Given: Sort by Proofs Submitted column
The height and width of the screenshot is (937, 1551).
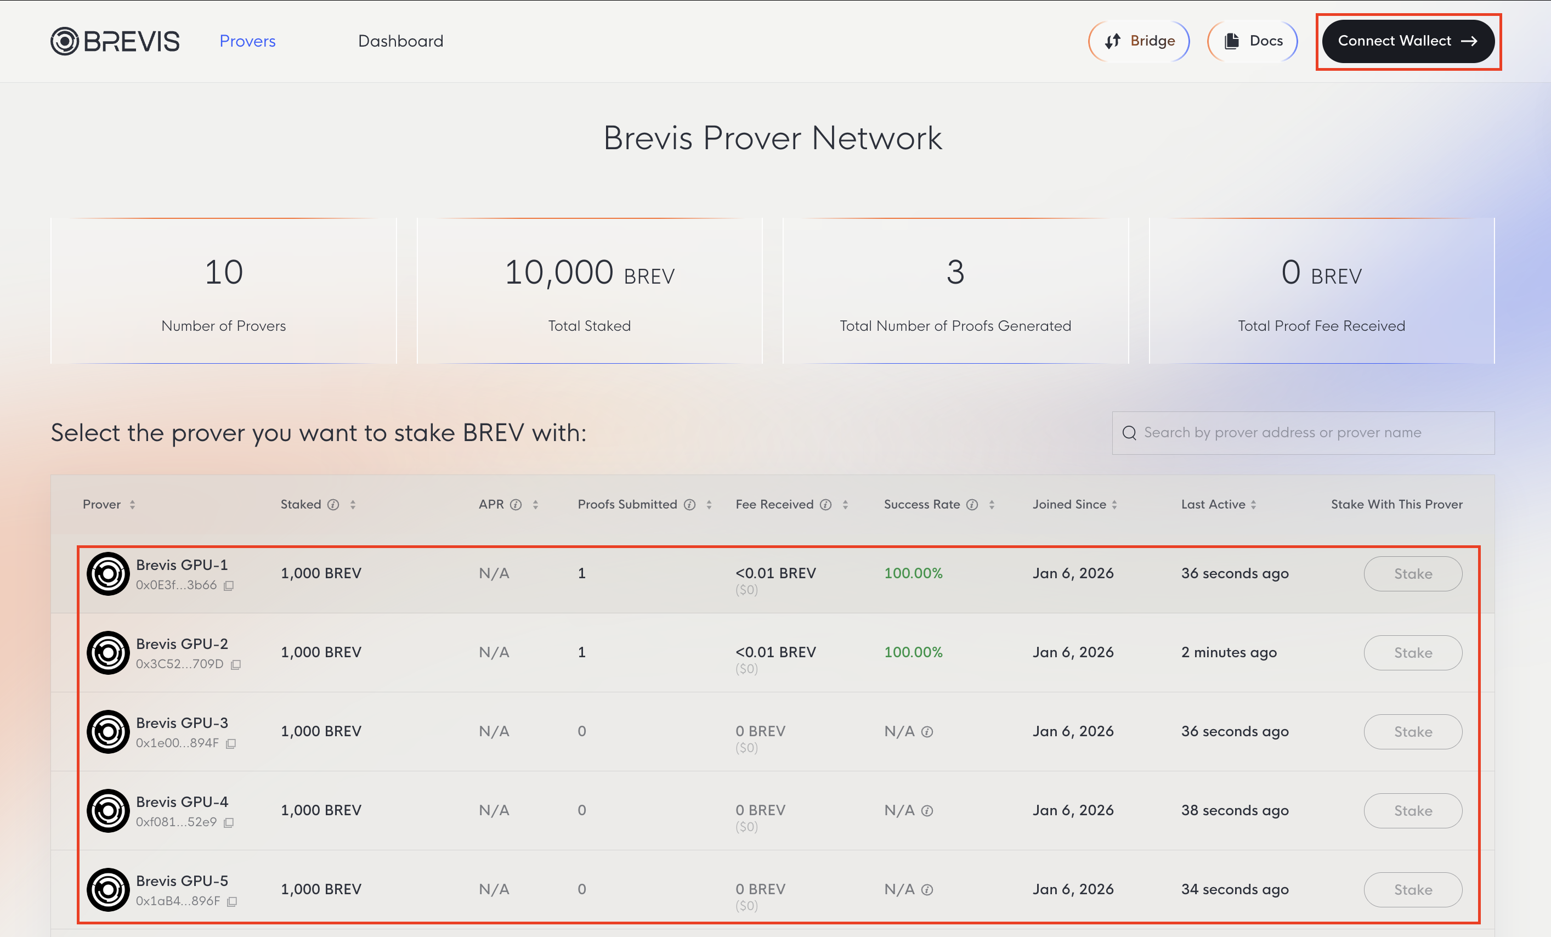Looking at the screenshot, I should (x=709, y=504).
